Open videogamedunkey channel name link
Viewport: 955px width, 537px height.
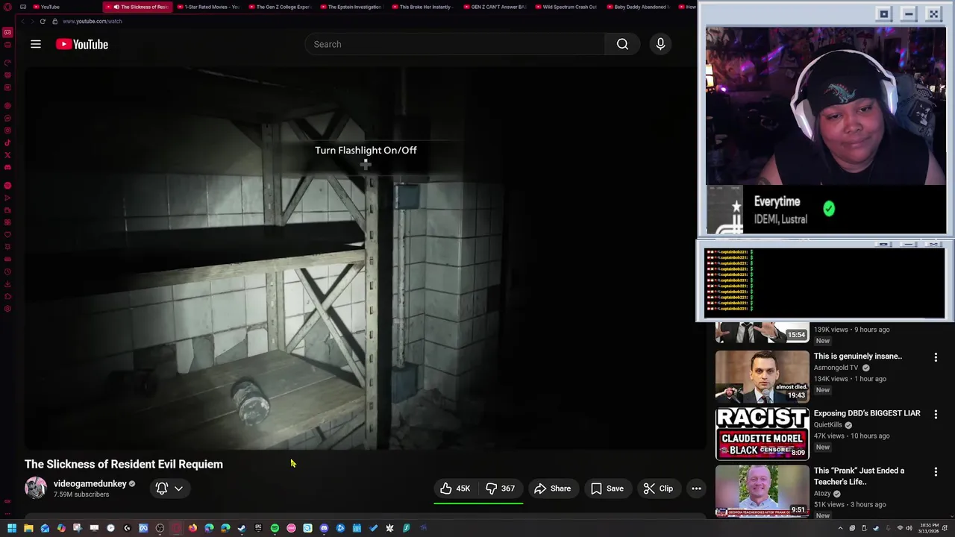pos(90,483)
